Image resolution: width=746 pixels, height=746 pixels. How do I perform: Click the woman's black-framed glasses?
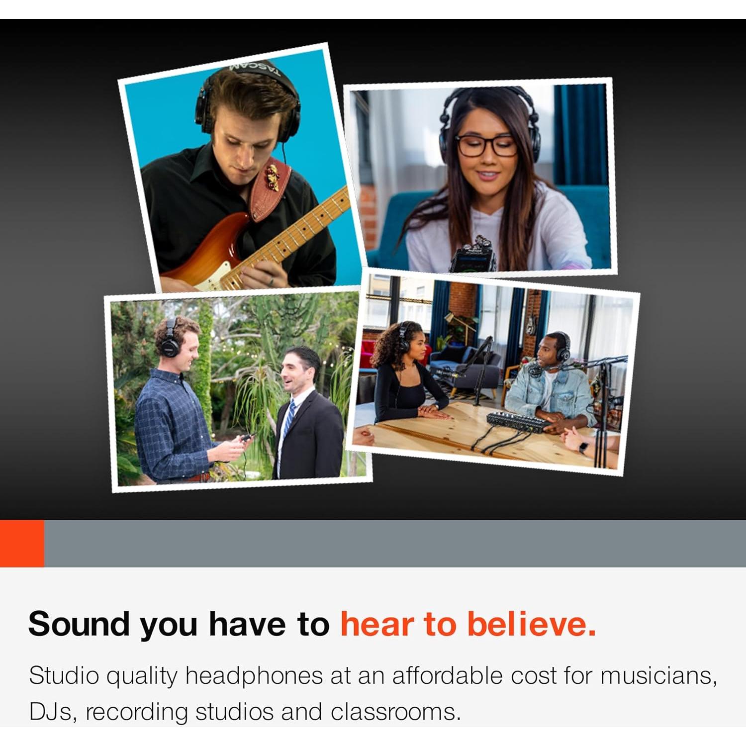click(x=487, y=145)
